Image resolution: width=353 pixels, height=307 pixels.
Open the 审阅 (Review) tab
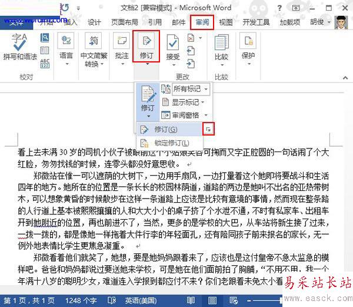point(202,22)
